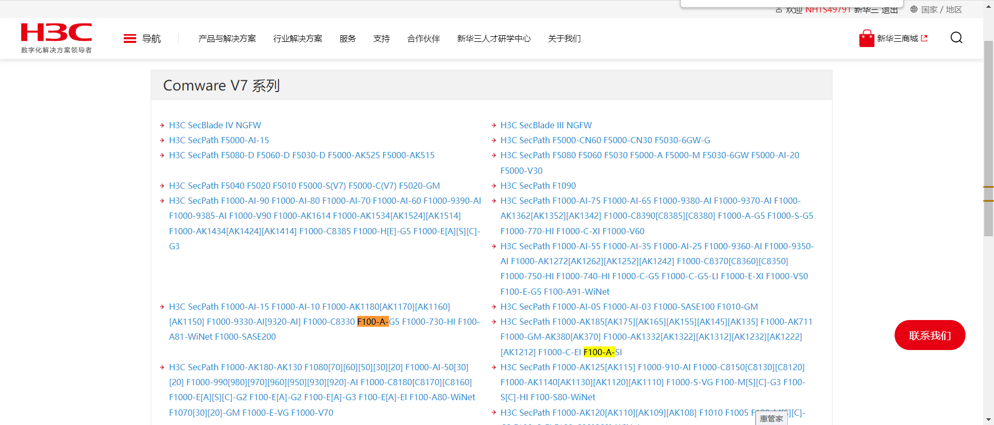
Task: Open the red hamburger navigation icon
Action: pos(130,39)
